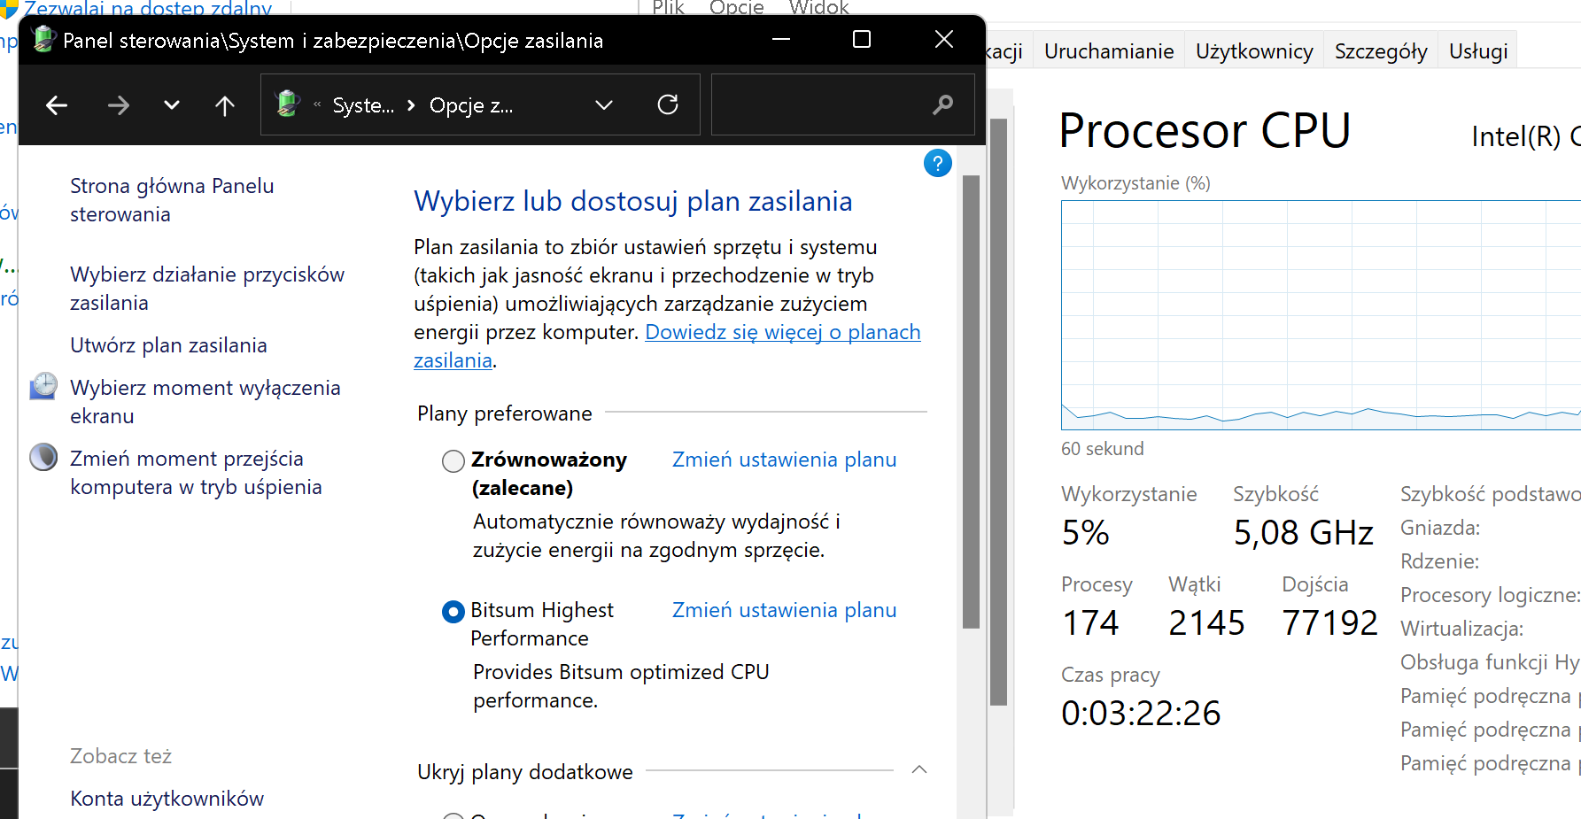1581x819 pixels.
Task: Click the display clock icon in sidebar
Action: (43, 387)
